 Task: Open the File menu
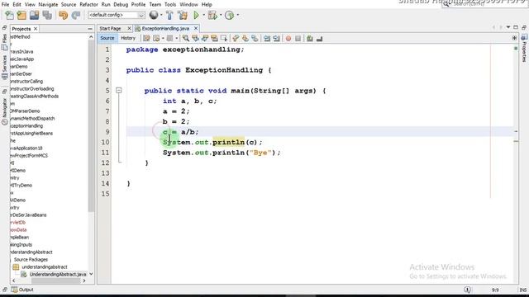[5, 5]
